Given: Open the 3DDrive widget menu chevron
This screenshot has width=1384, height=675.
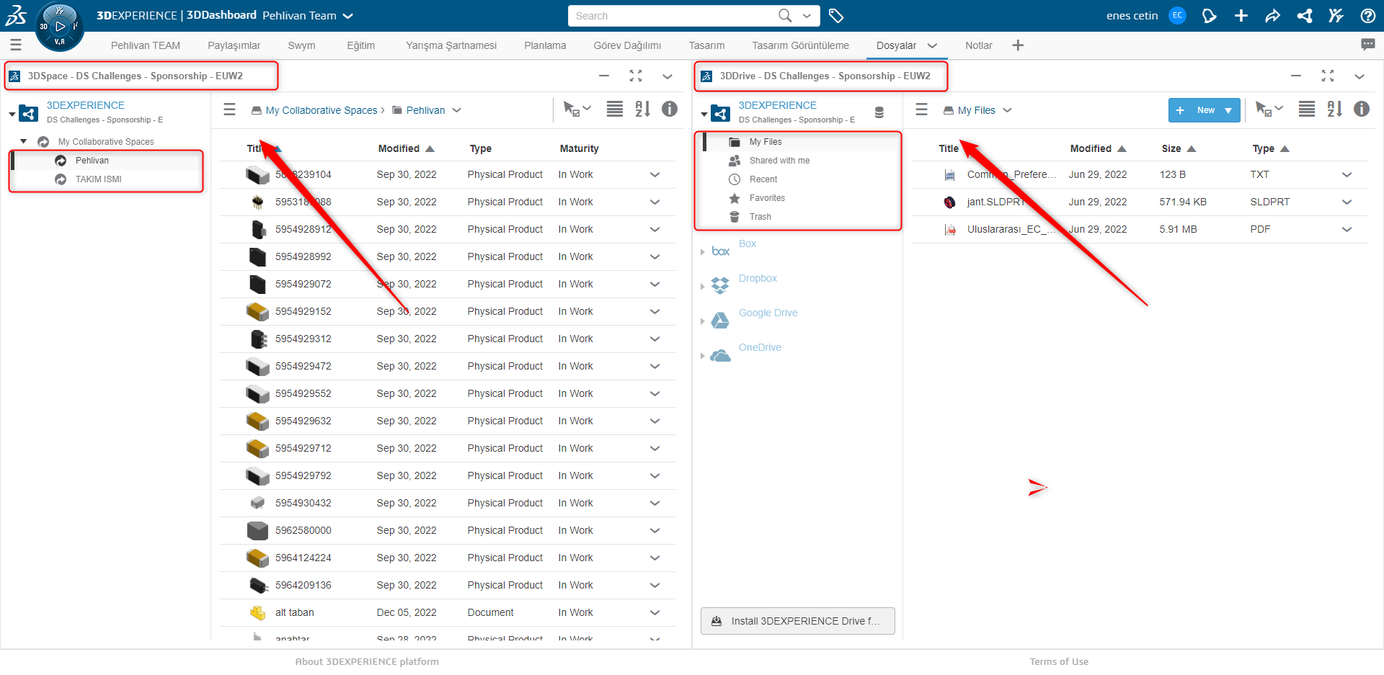Looking at the screenshot, I should point(1359,76).
